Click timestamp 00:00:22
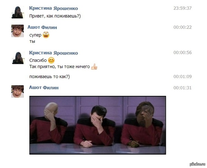207x168 pixels. pos(183,27)
